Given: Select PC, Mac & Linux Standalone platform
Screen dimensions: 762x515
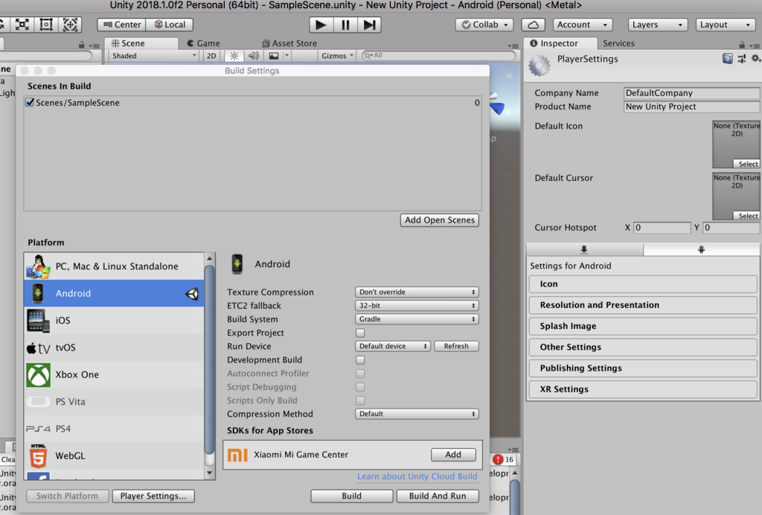Looking at the screenshot, I should point(114,266).
